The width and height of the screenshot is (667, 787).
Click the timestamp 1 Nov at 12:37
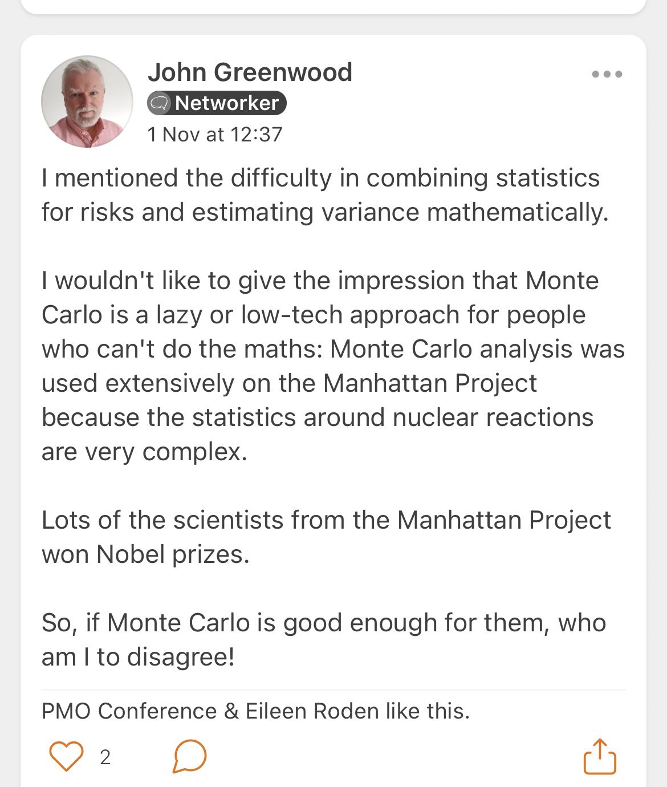pos(215,135)
